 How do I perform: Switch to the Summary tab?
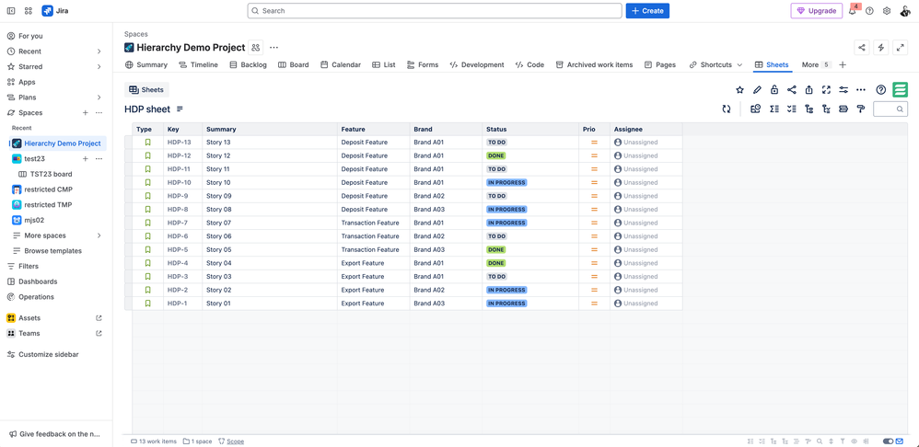click(146, 65)
